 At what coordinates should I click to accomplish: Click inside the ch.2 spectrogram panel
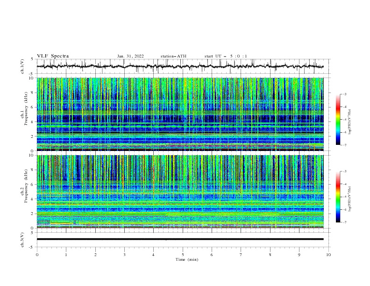180,192
